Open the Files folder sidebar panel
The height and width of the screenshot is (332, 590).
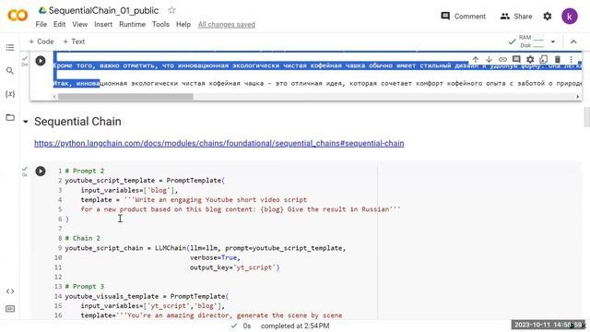(10, 117)
